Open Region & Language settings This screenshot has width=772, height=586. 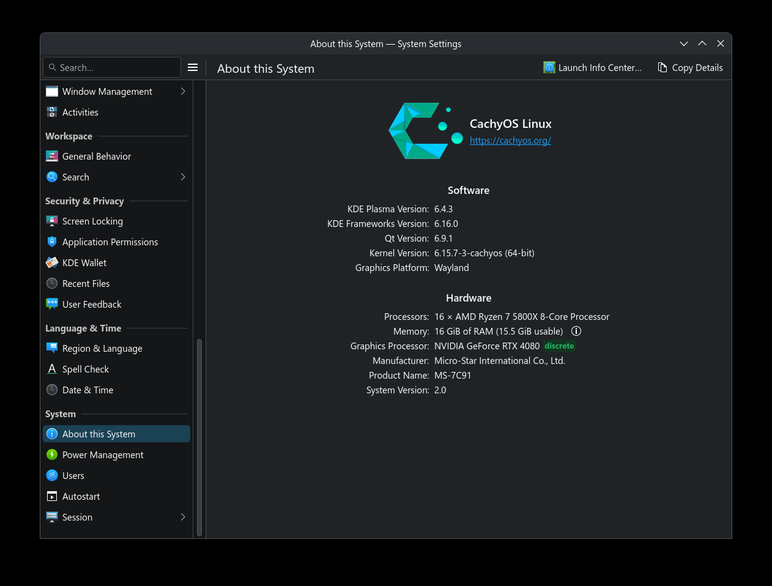116,348
